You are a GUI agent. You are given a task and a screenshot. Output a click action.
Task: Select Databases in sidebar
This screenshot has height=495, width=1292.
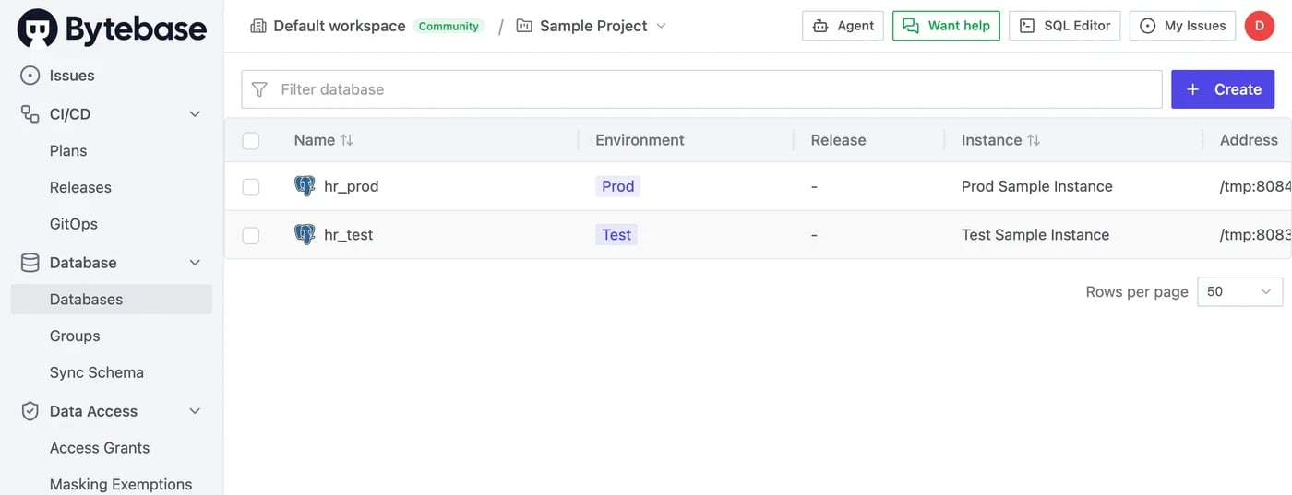(x=112, y=299)
